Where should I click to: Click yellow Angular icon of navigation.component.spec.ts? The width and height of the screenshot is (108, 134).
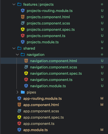(x=26, y=73)
